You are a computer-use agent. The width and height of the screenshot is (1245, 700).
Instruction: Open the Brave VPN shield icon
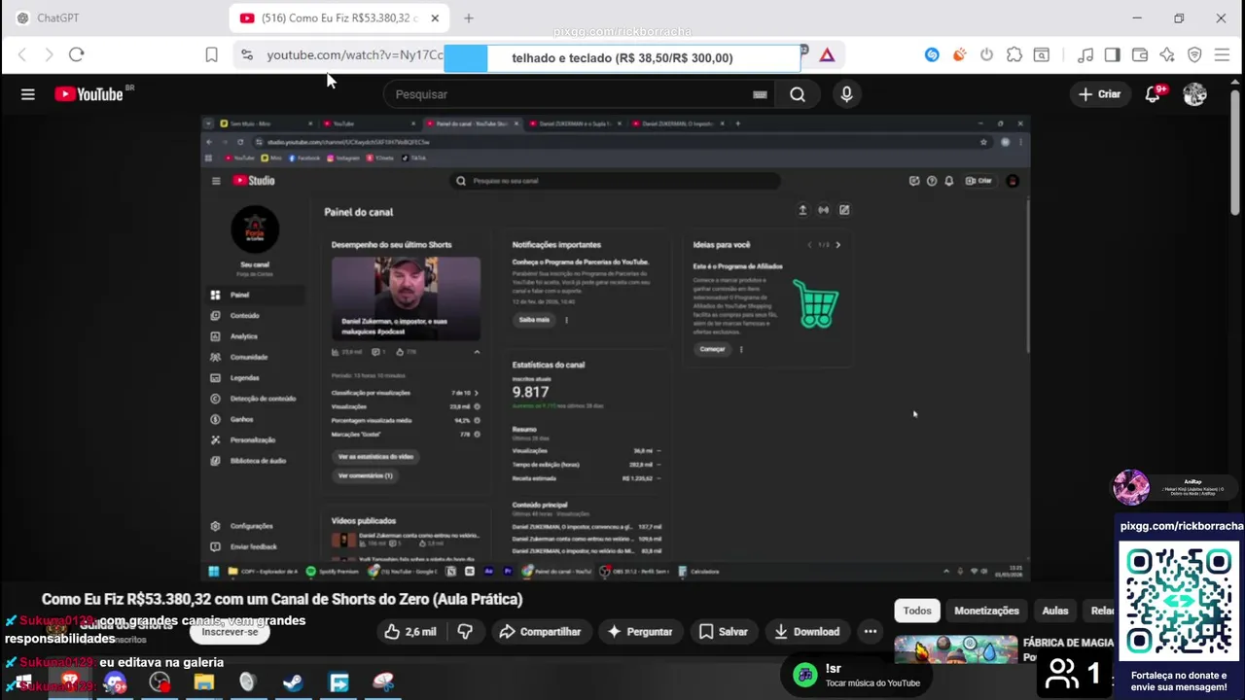pos(1194,55)
